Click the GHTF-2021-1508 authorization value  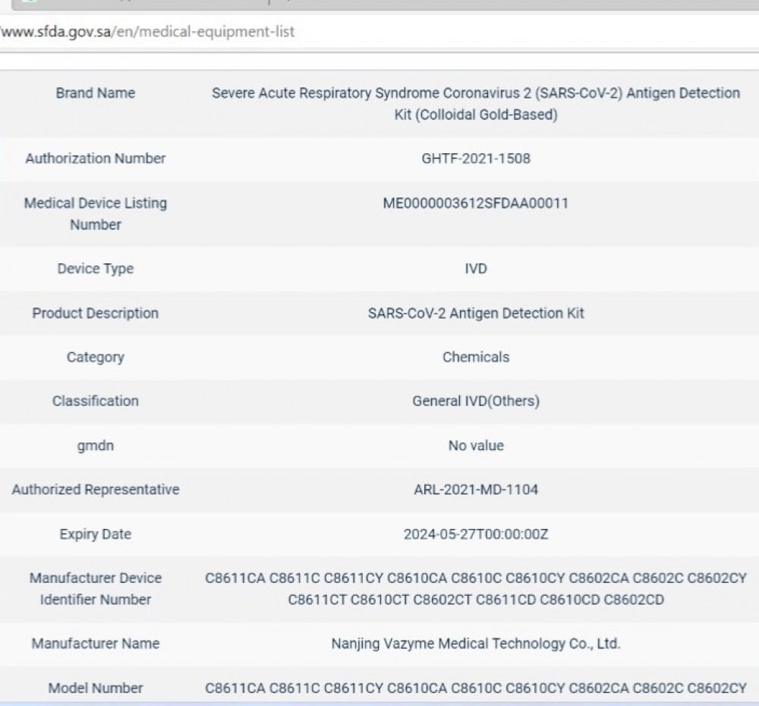(x=475, y=159)
